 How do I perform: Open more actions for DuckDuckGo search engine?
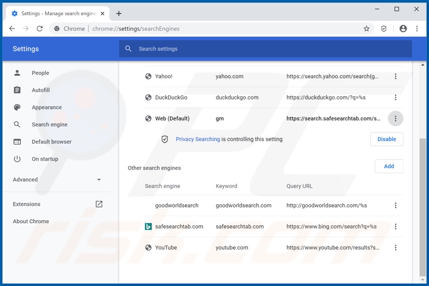click(x=395, y=97)
